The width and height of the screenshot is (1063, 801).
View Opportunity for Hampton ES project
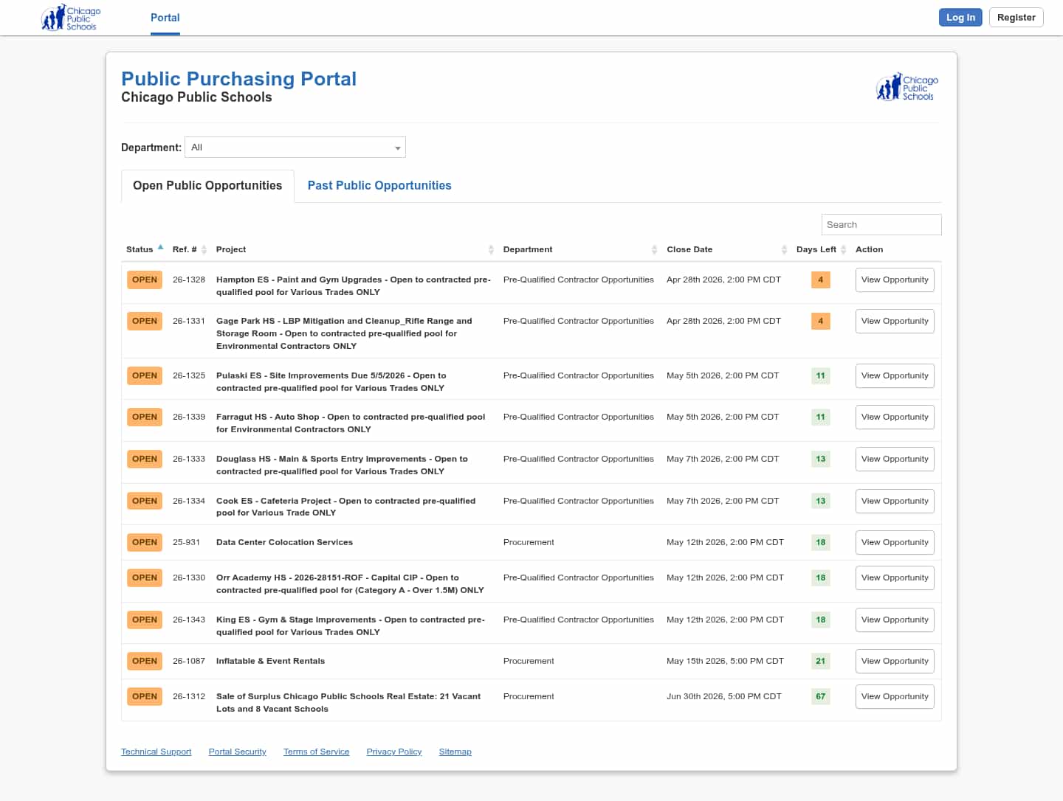(894, 280)
